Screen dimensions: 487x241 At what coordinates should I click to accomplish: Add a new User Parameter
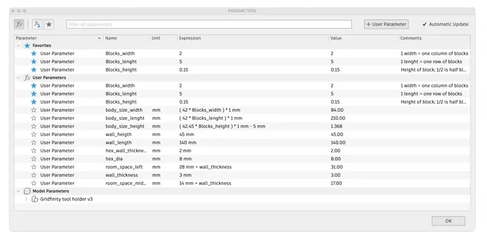387,24
